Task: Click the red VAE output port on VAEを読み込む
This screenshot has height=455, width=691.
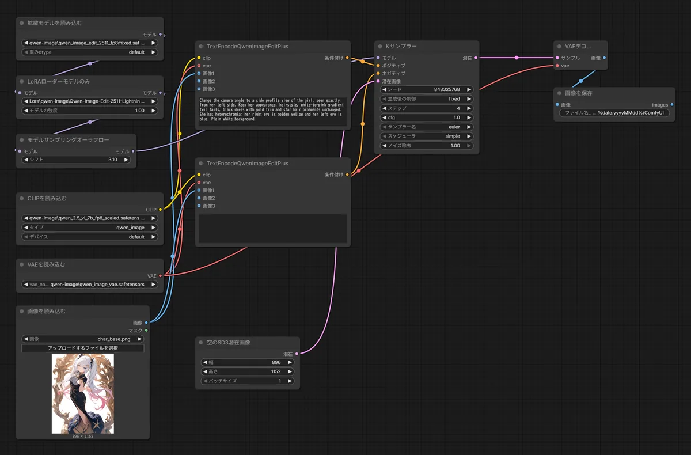Action: (160, 276)
